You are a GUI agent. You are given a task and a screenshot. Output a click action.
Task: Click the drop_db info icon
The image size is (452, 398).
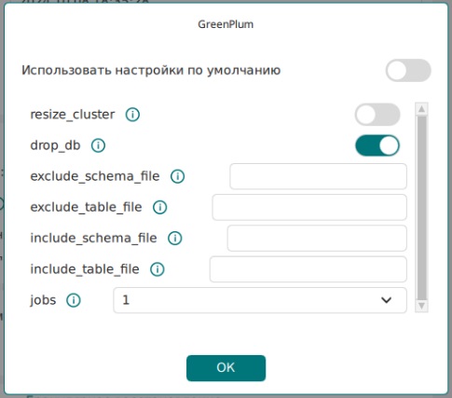point(98,145)
